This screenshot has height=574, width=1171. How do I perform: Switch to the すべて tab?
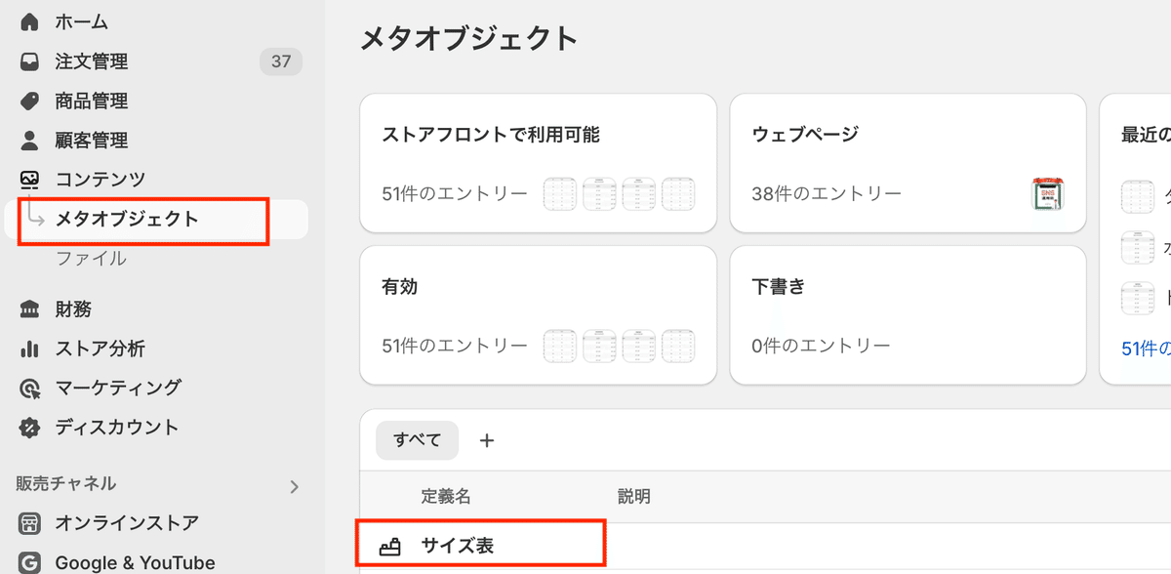418,440
